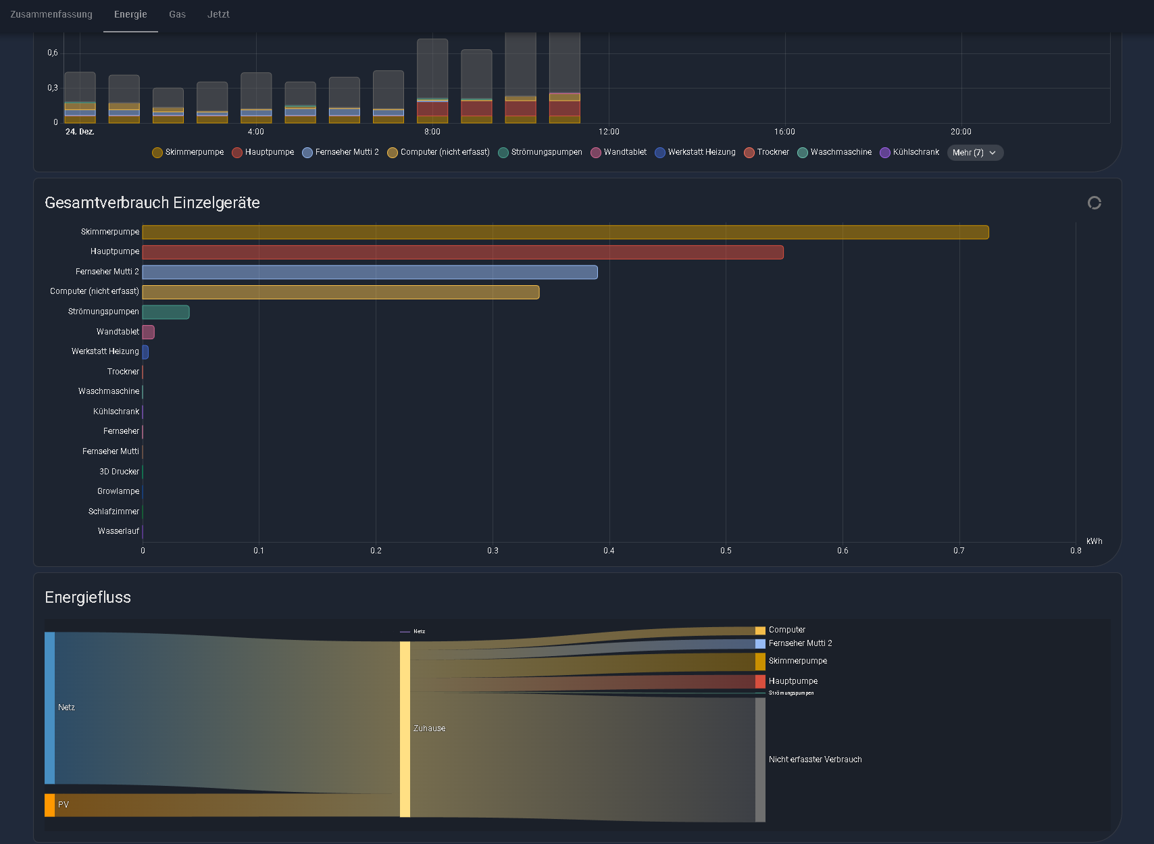Select the Jetzt tab

click(218, 14)
